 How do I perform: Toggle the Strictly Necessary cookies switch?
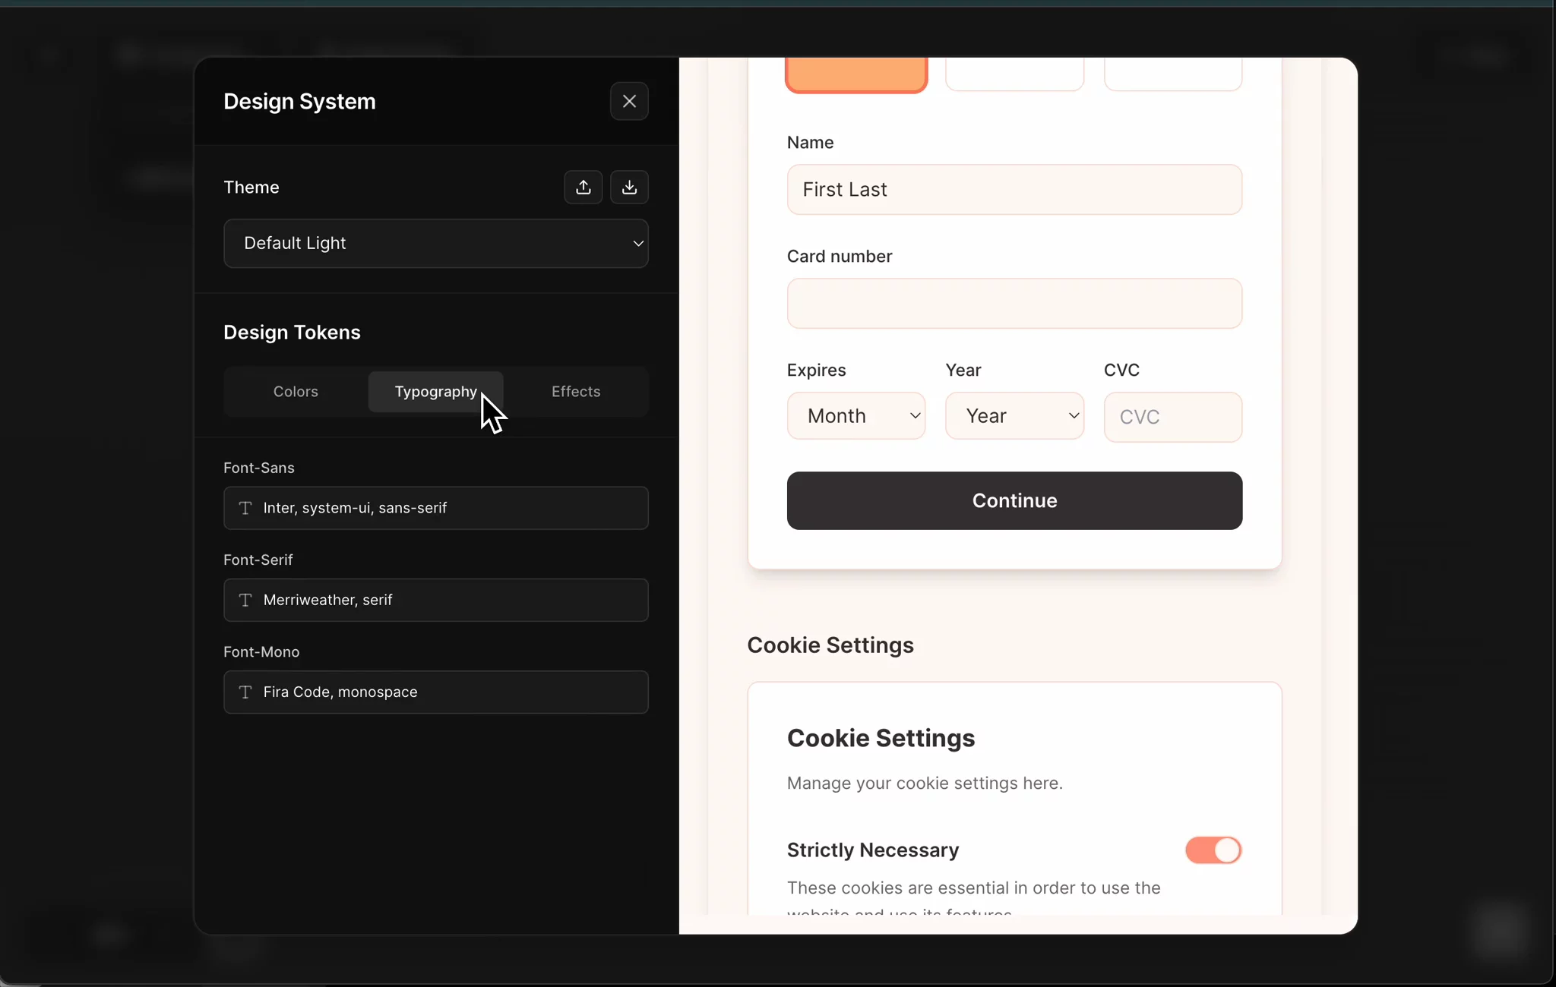(1213, 850)
